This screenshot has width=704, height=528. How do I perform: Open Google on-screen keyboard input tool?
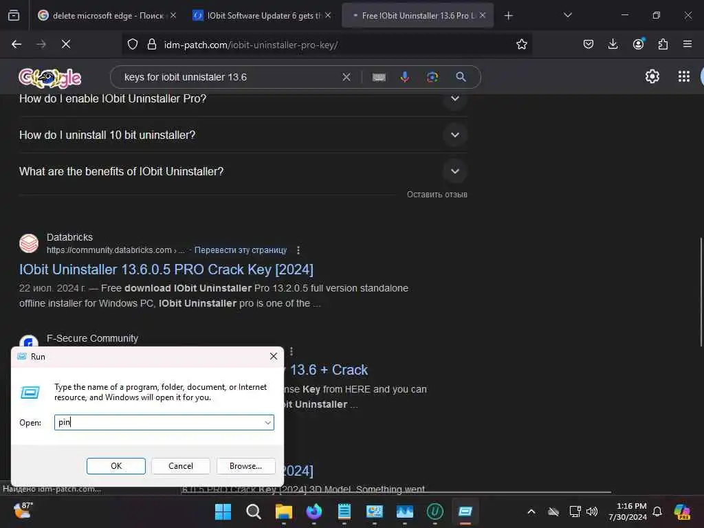(379, 77)
